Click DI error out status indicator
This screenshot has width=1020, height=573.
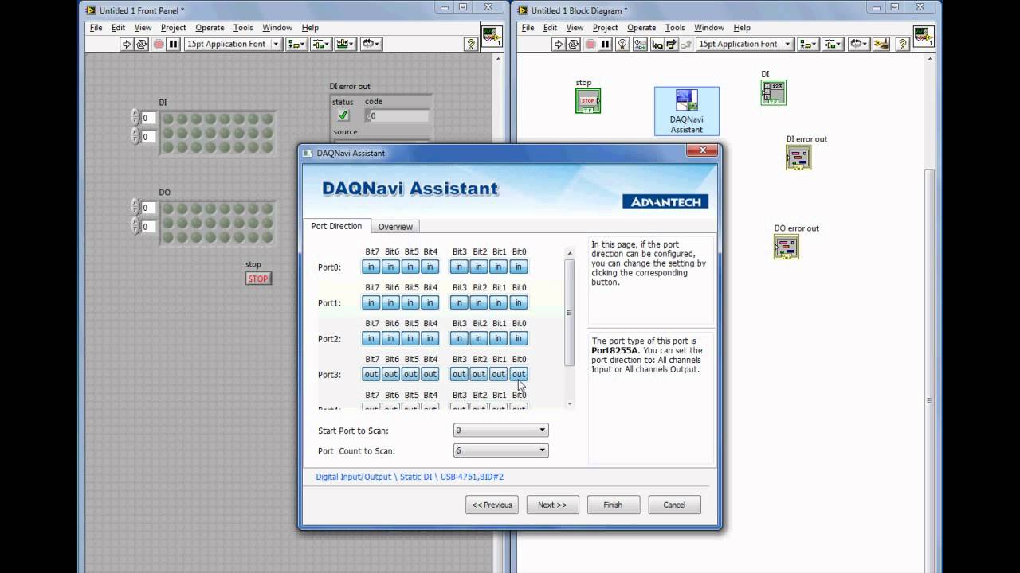(343, 115)
